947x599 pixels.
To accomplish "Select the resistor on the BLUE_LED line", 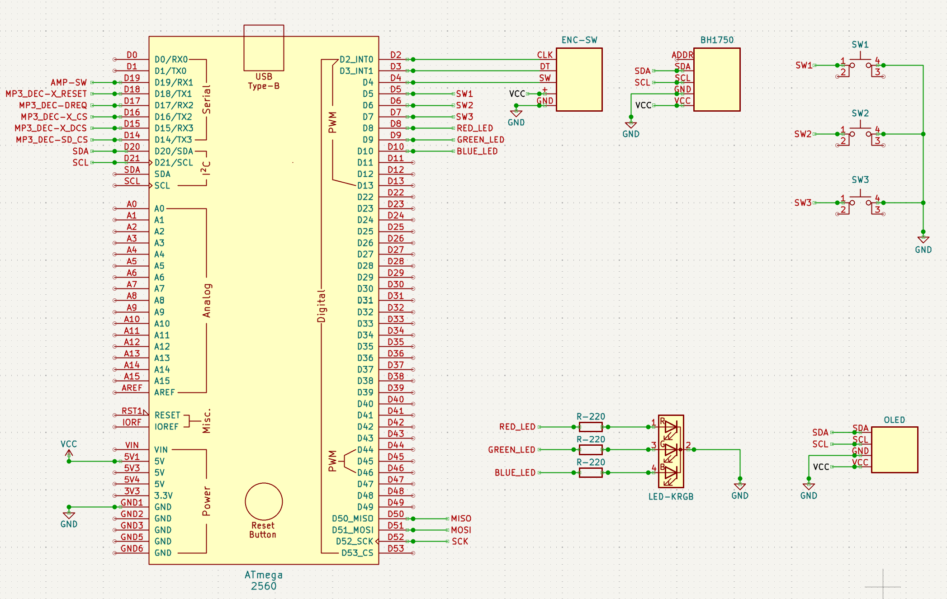I will tap(591, 473).
